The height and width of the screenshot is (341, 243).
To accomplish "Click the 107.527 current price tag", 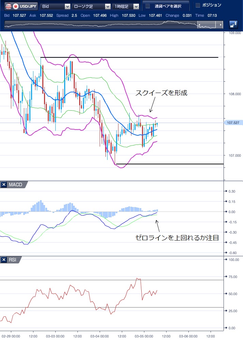I will 232,123.
